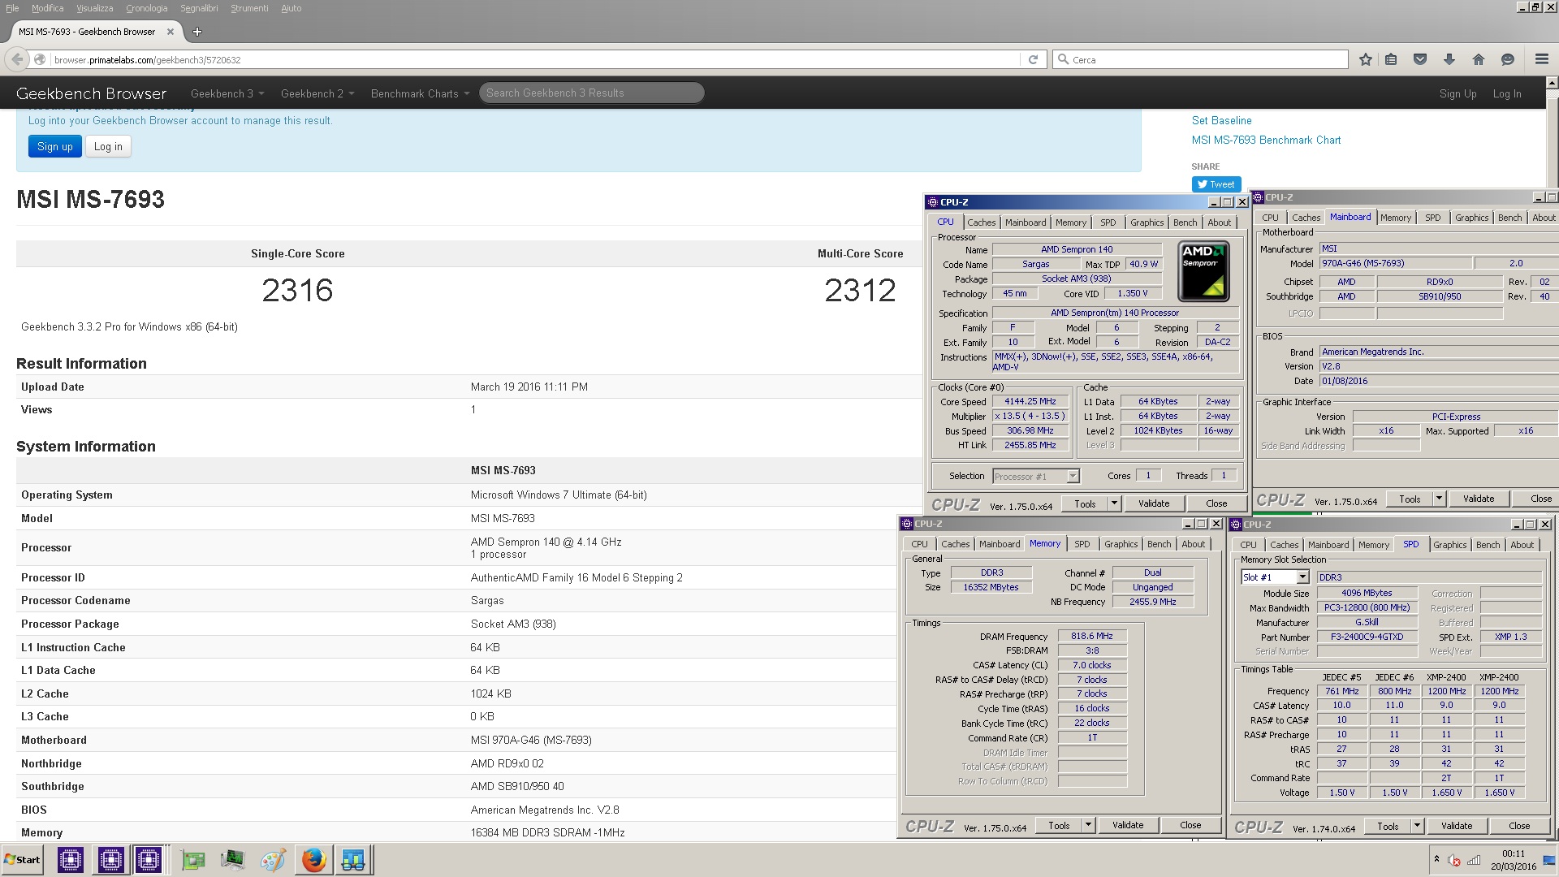Screen dimensions: 1559x877
Task: Click the Windows Start button
Action: coord(22,860)
